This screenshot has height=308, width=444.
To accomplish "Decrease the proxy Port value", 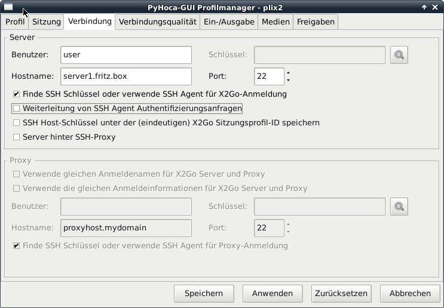I will point(288,232).
